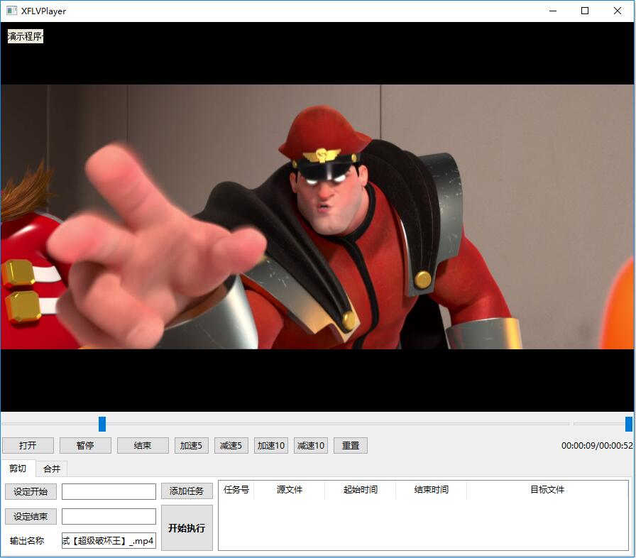The height and width of the screenshot is (558, 636).
Task: Click the 开始执行 (Start Execution) button
Action: coord(187,528)
